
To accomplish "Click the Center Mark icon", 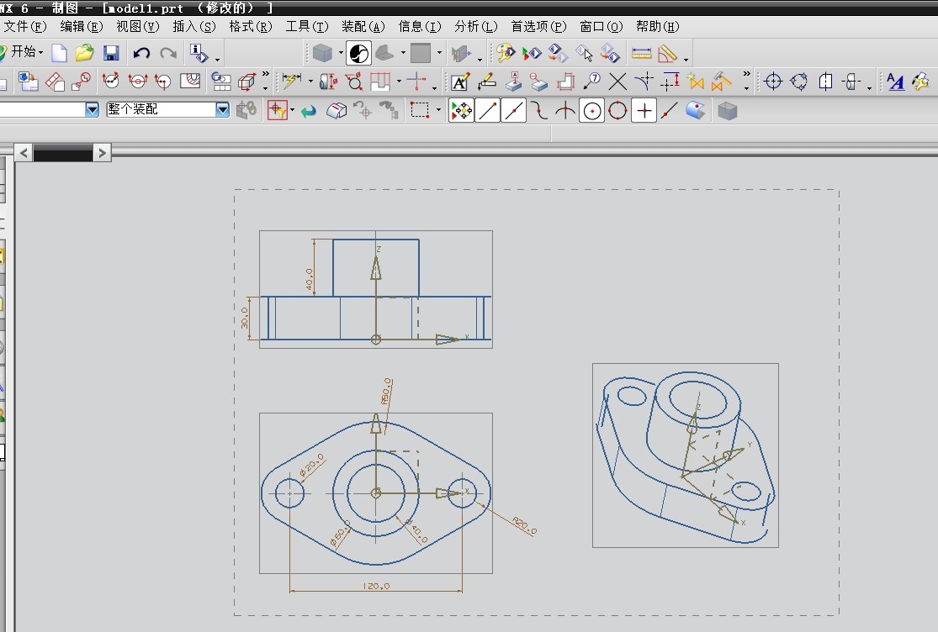I will pyautogui.click(x=773, y=82).
